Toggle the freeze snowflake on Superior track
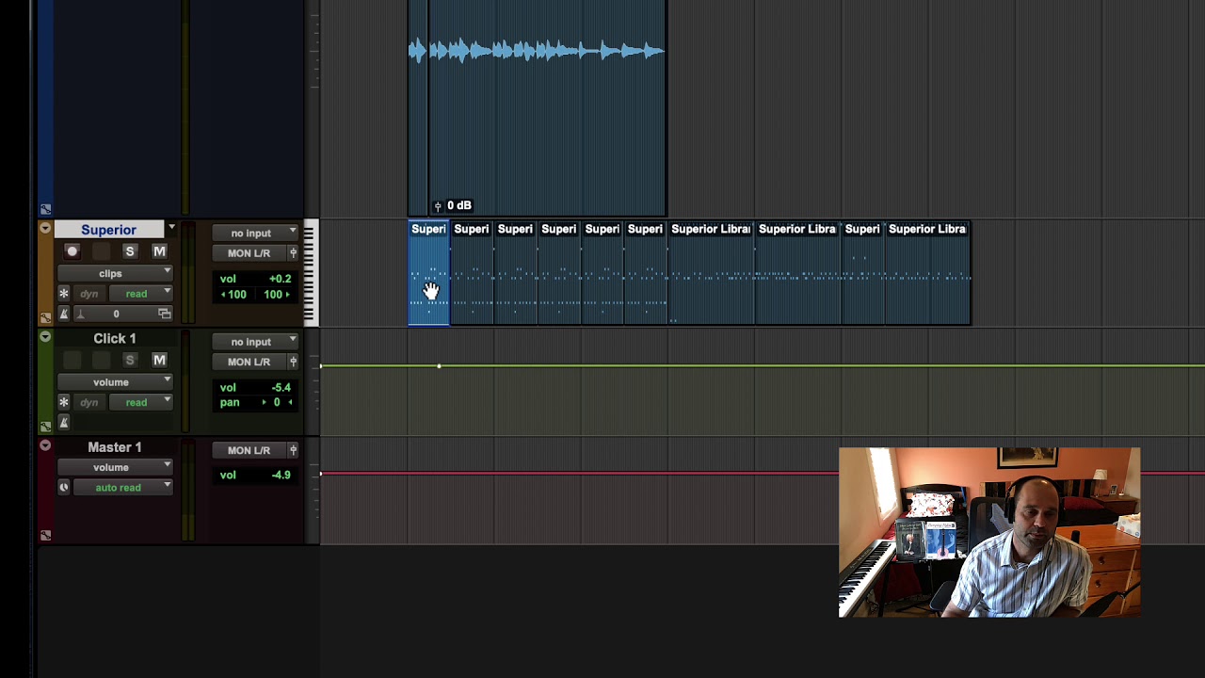 [64, 294]
